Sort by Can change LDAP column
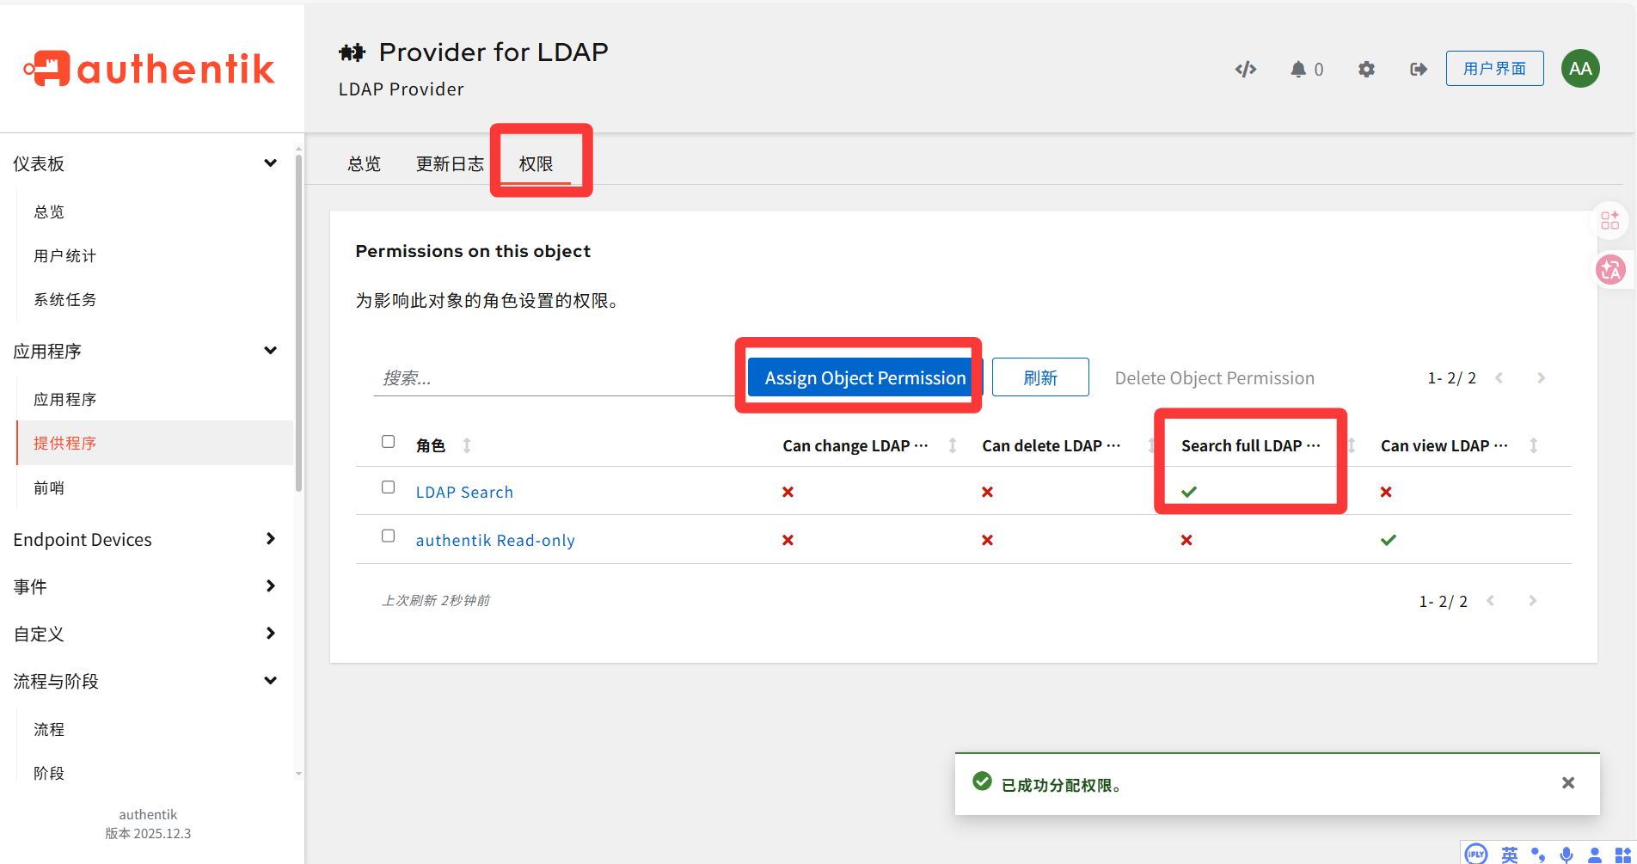Screen dimensions: 1637x864 (x=953, y=445)
